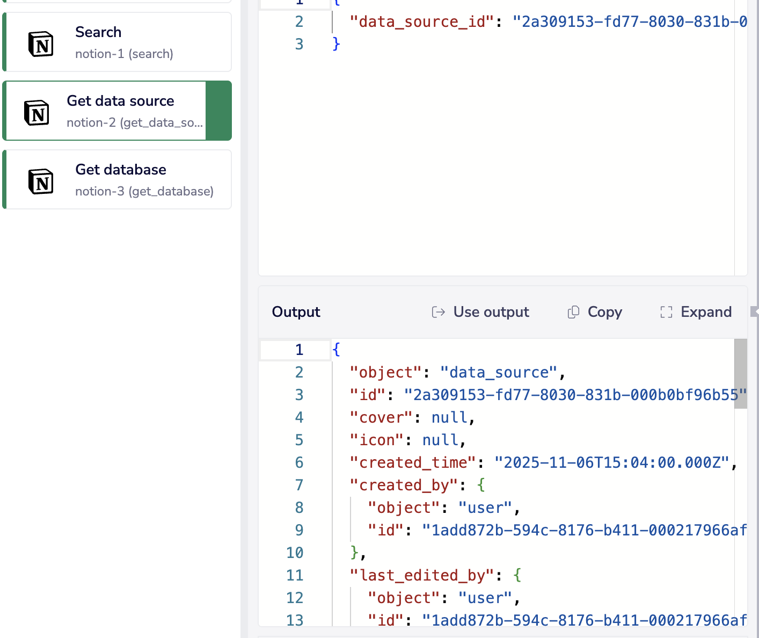The height and width of the screenshot is (638, 759).
Task: Click the created_time value in the output
Action: (x=612, y=462)
